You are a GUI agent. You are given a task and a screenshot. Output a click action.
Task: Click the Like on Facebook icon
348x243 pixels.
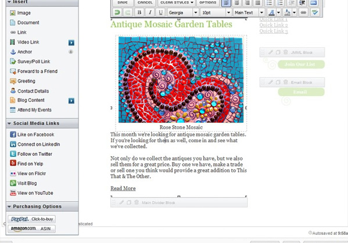[13, 134]
